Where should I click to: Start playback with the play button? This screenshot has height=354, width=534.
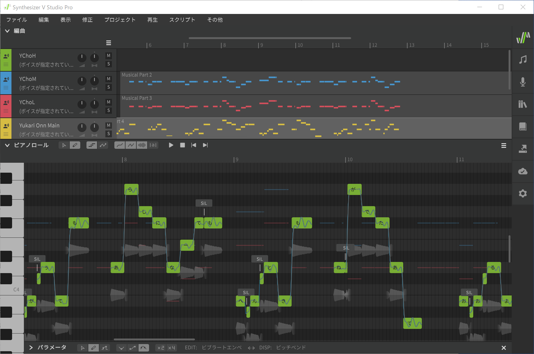click(171, 145)
